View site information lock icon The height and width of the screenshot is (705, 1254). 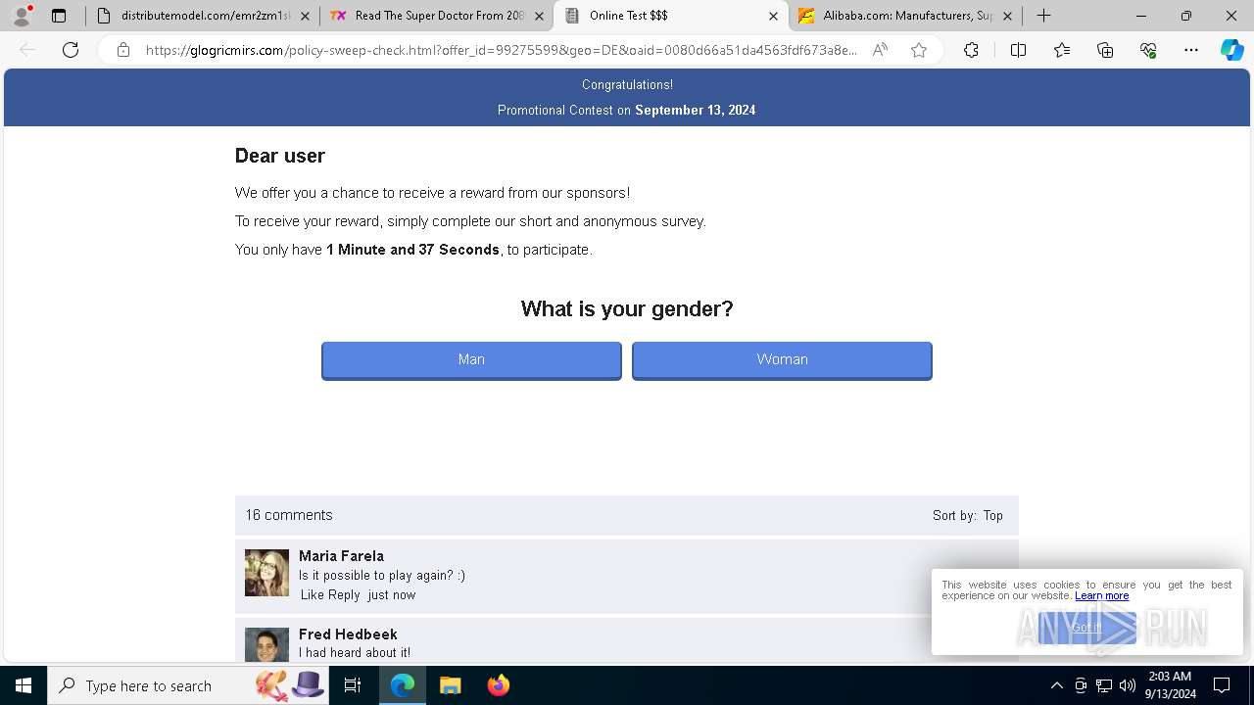[122, 50]
